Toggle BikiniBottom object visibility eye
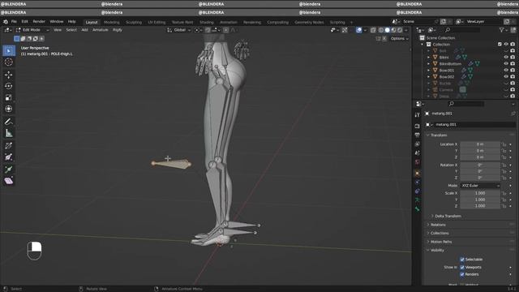Image resolution: width=519 pixels, height=292 pixels. [x=506, y=63]
